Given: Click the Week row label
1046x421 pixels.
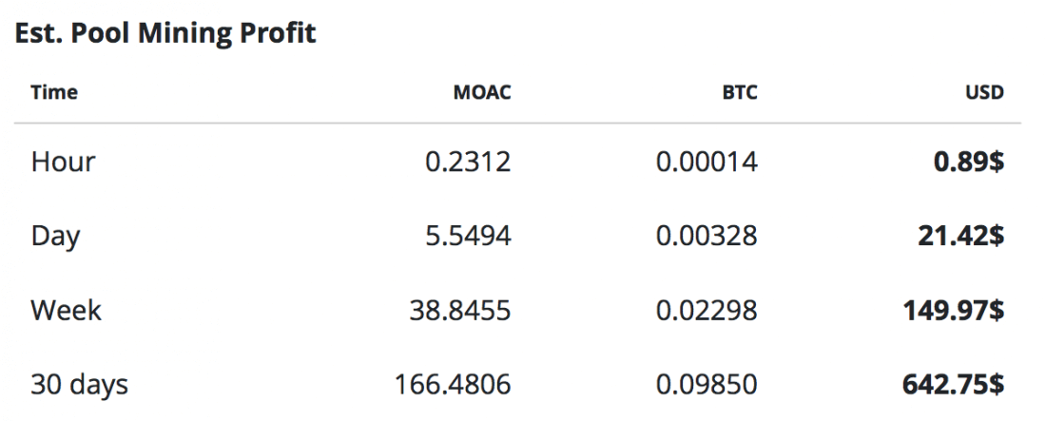Looking at the screenshot, I should [66, 310].
